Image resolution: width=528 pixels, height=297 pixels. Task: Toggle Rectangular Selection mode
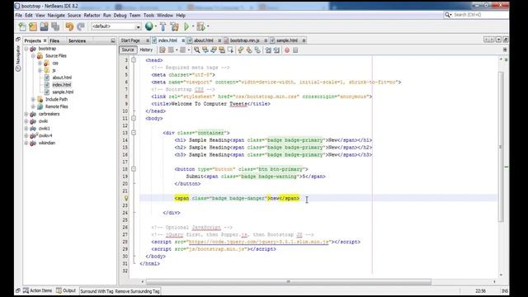[x=230, y=50]
